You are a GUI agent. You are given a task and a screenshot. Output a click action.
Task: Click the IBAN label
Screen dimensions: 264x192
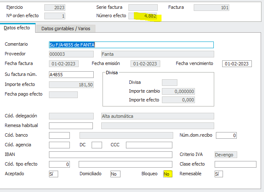[x=10, y=154]
